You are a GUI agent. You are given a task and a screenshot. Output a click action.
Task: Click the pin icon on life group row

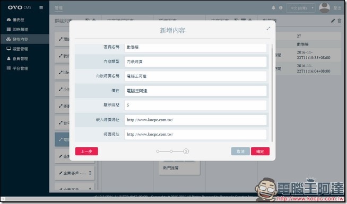click(60, 73)
